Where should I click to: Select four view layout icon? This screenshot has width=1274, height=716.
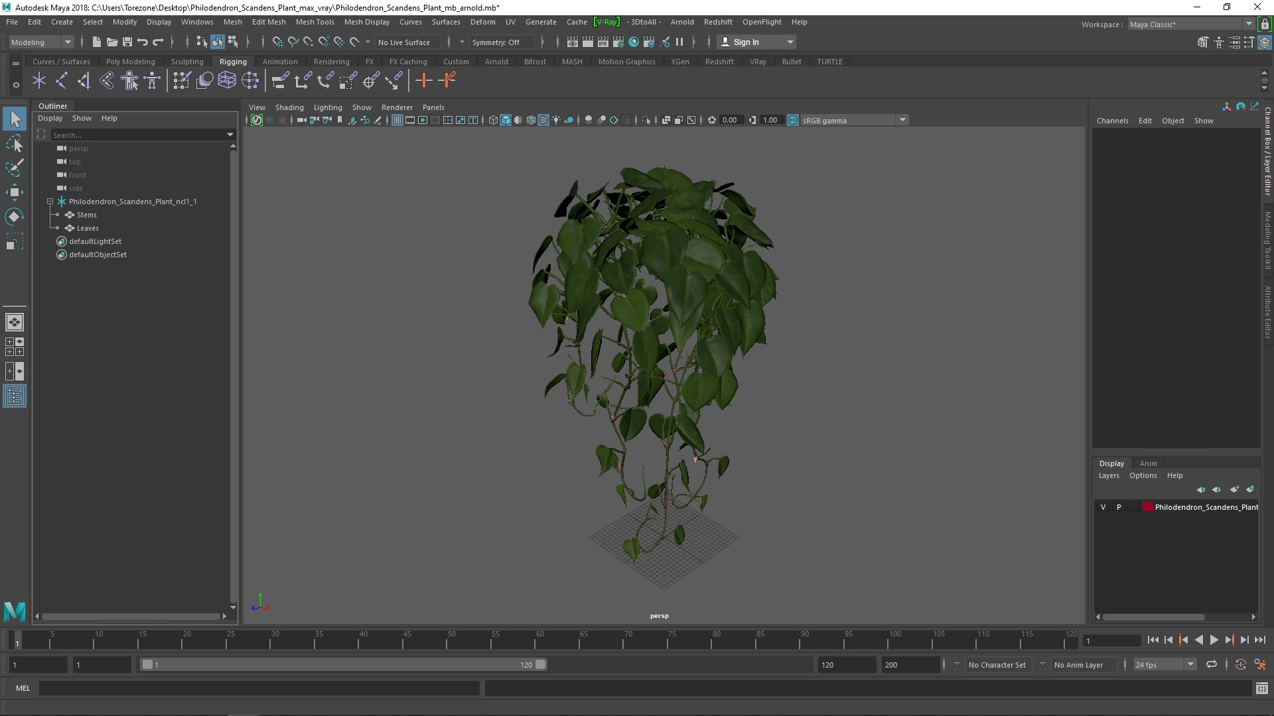[x=15, y=347]
